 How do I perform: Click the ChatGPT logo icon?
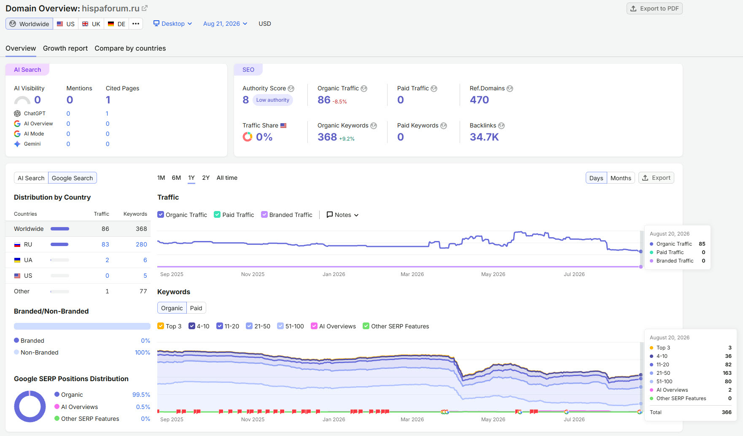17,114
